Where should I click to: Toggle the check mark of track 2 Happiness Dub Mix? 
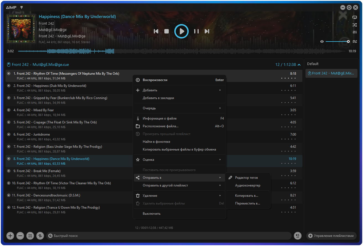(9, 86)
